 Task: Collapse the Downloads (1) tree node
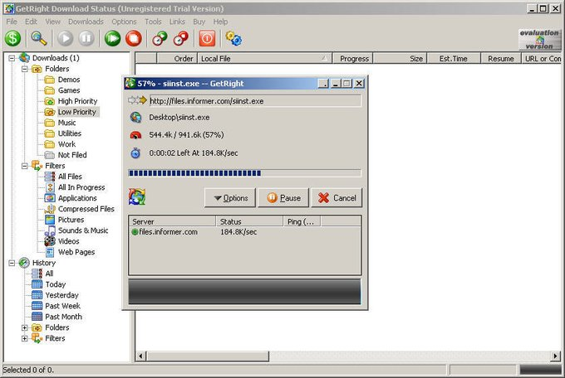point(12,58)
